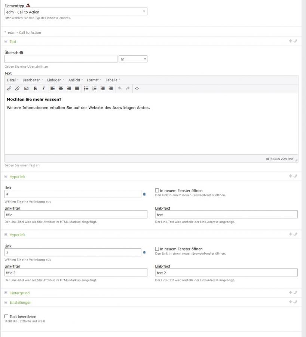Toggle italic formatting in the text editor
This screenshot has height=337, width=306.
pyautogui.click(x=43, y=89)
